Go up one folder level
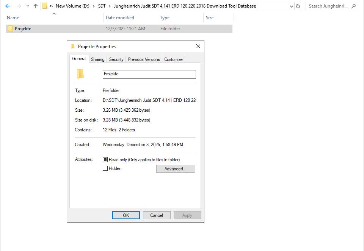 pyautogui.click(x=36, y=6)
